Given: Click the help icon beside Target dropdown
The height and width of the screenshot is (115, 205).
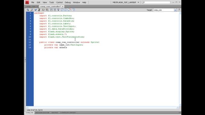Looking at the screenshot, I should (179, 10).
